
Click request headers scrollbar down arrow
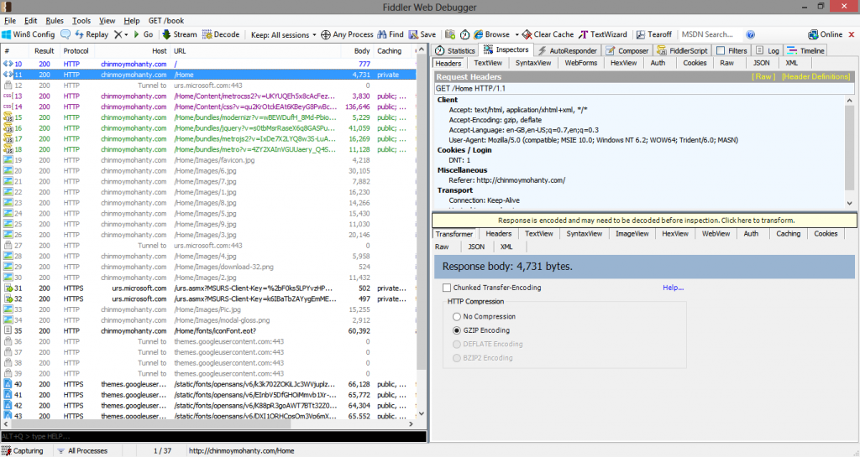click(850, 203)
